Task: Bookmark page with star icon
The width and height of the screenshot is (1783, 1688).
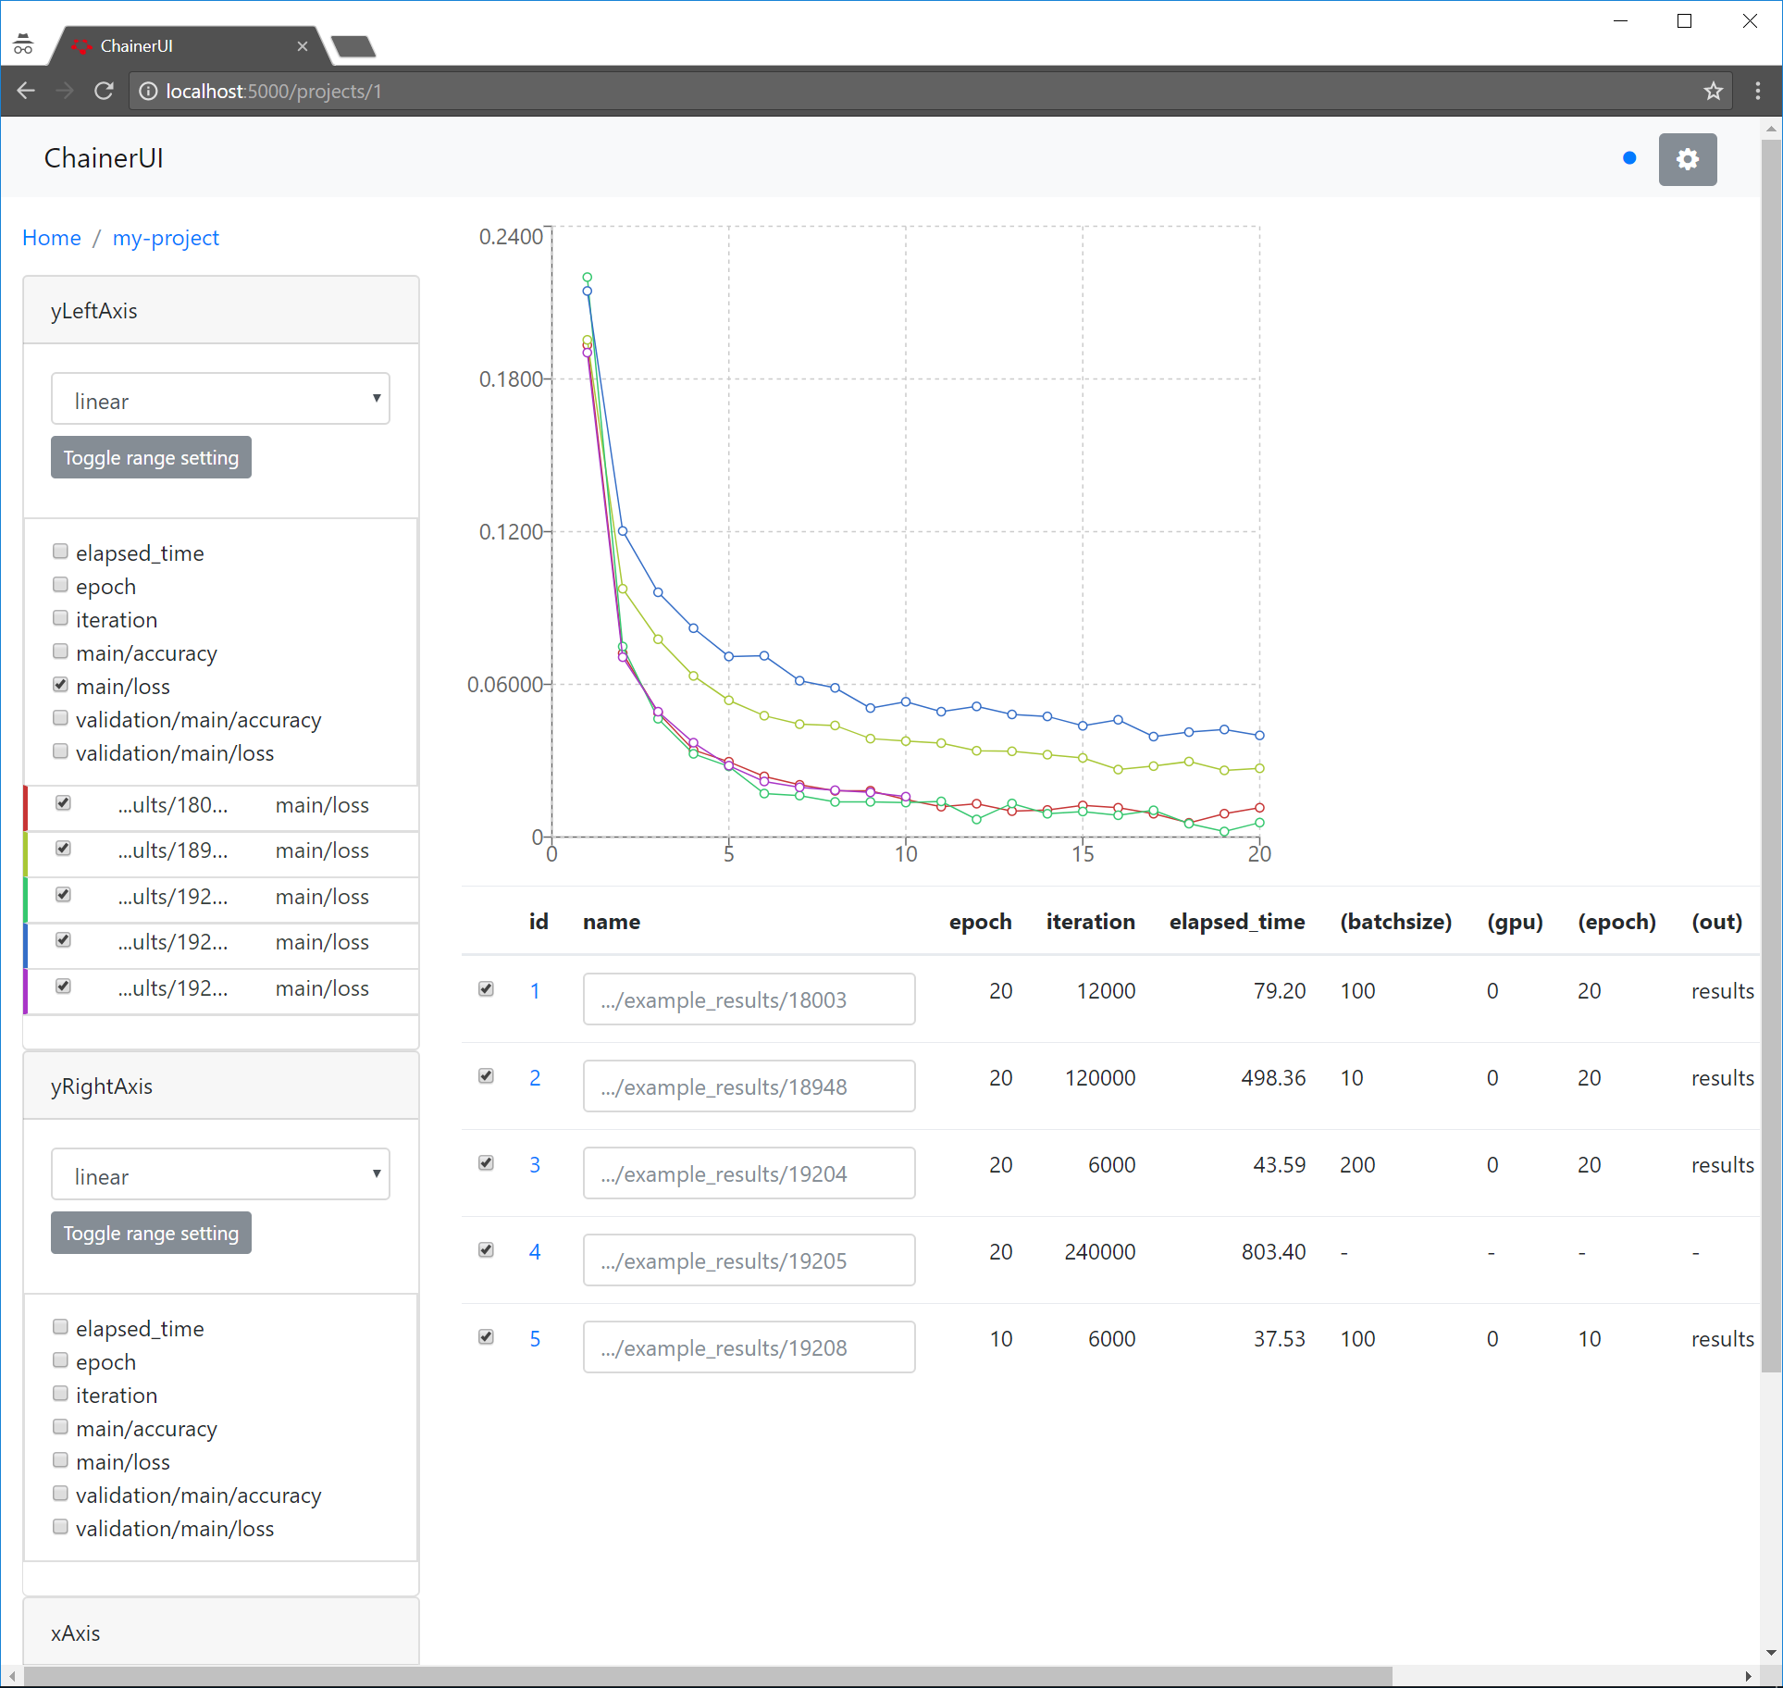Action: point(1713,91)
